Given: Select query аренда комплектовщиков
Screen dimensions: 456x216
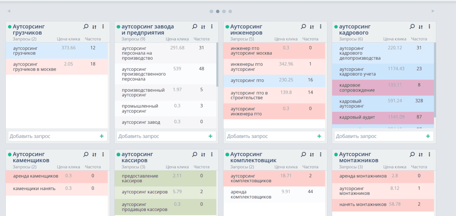Looking at the screenshot, I should [274, 194].
